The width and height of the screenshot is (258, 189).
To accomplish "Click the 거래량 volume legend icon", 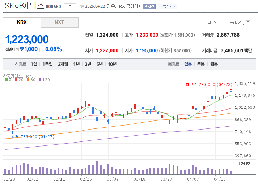I will tap(239, 164).
